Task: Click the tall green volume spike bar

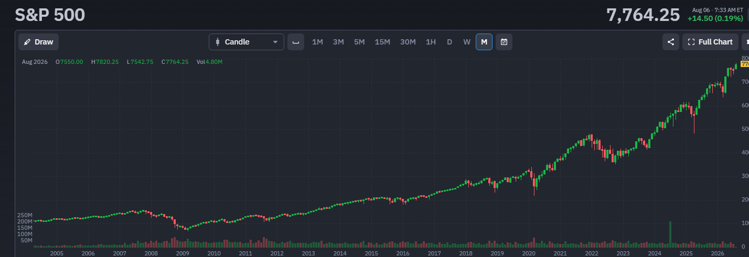Action: pos(670,234)
